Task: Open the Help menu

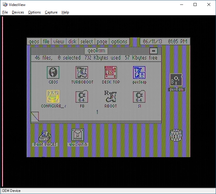Action: point(65,12)
